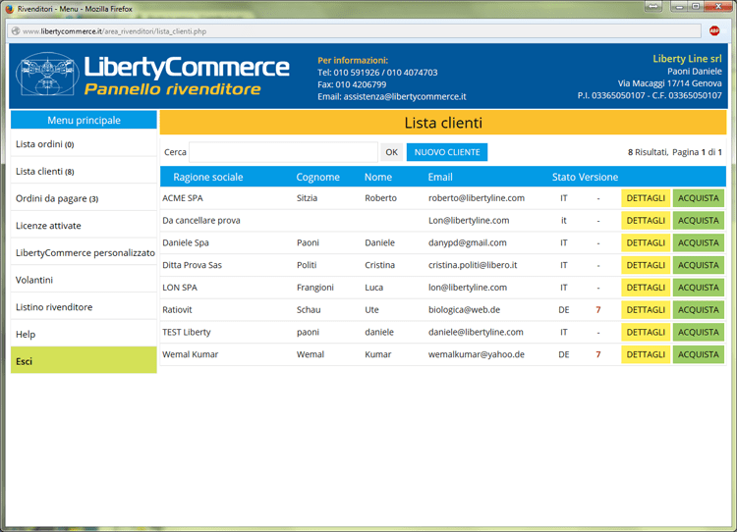The height and width of the screenshot is (532, 737).
Task: Click ACQUISTA for Da cancellare prova
Action: click(x=699, y=220)
